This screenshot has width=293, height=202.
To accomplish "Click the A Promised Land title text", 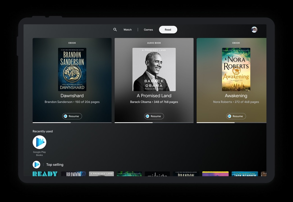I will (x=154, y=96).
